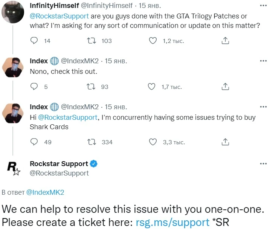Screen dimensions: 270x232
Task: Open more options on Rockstar Support tweet
Action: 262,164
